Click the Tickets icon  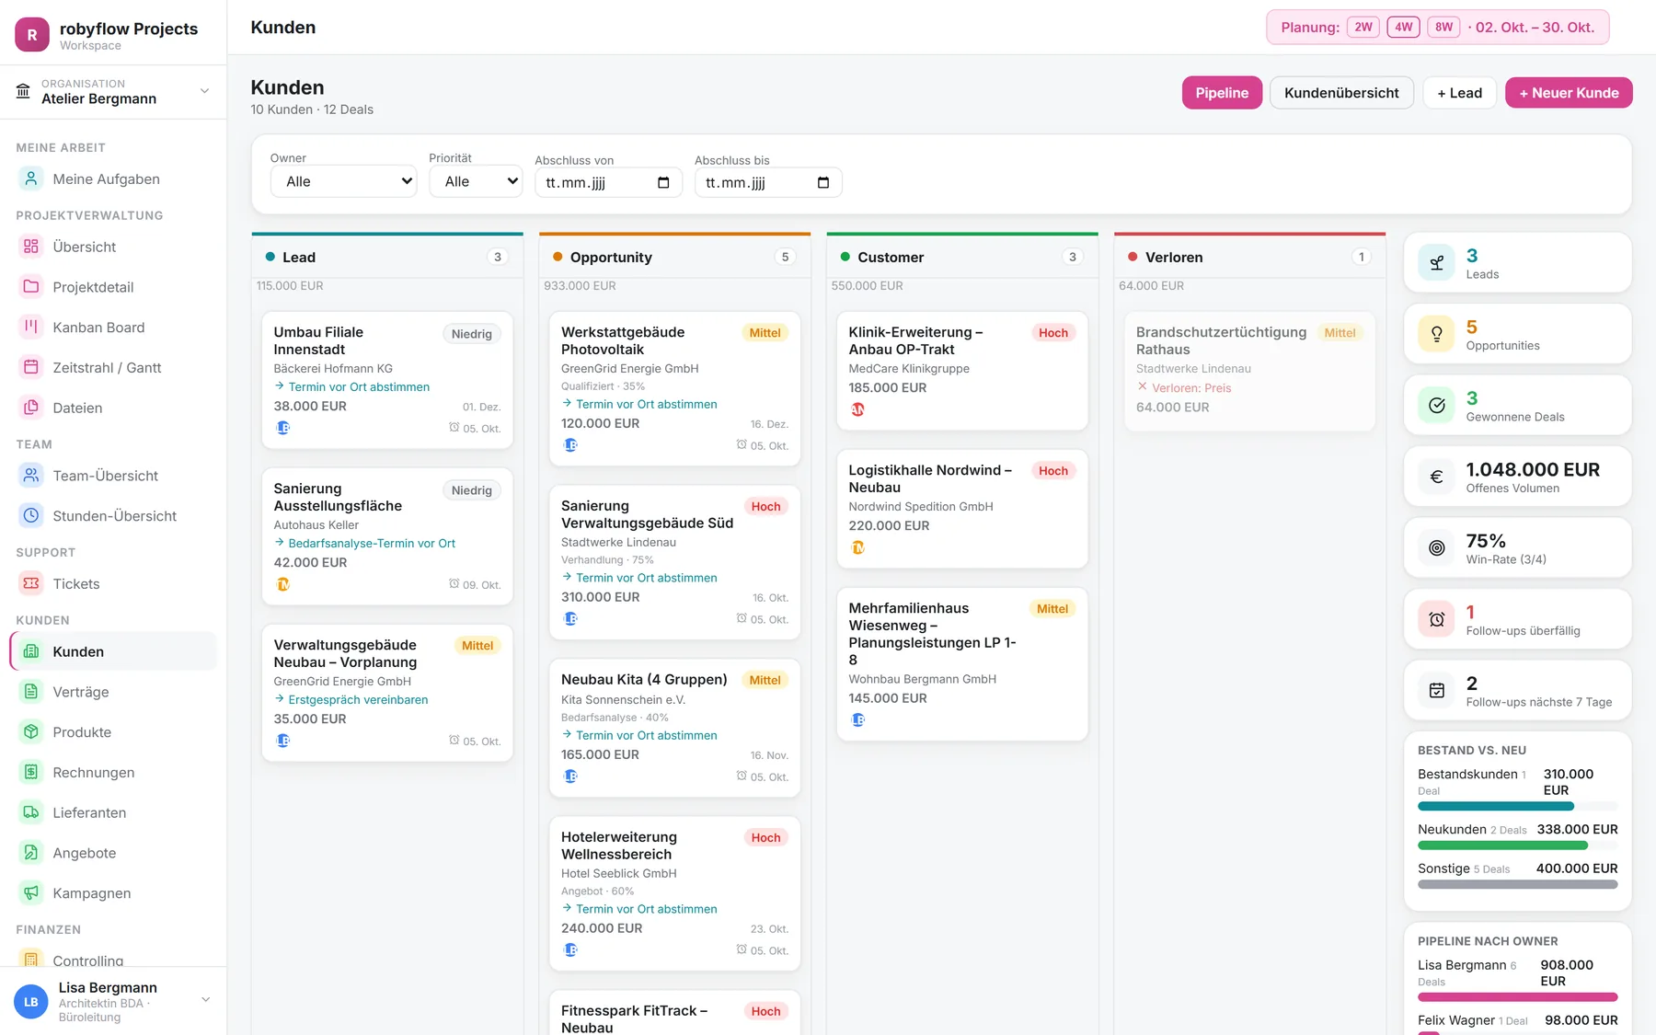[31, 583]
